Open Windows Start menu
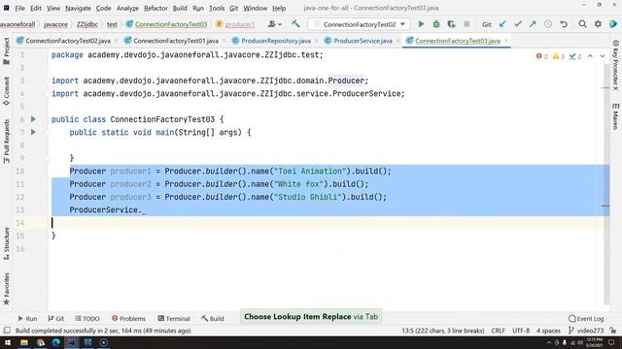Screen dimensions: 622x349 [8, 342]
